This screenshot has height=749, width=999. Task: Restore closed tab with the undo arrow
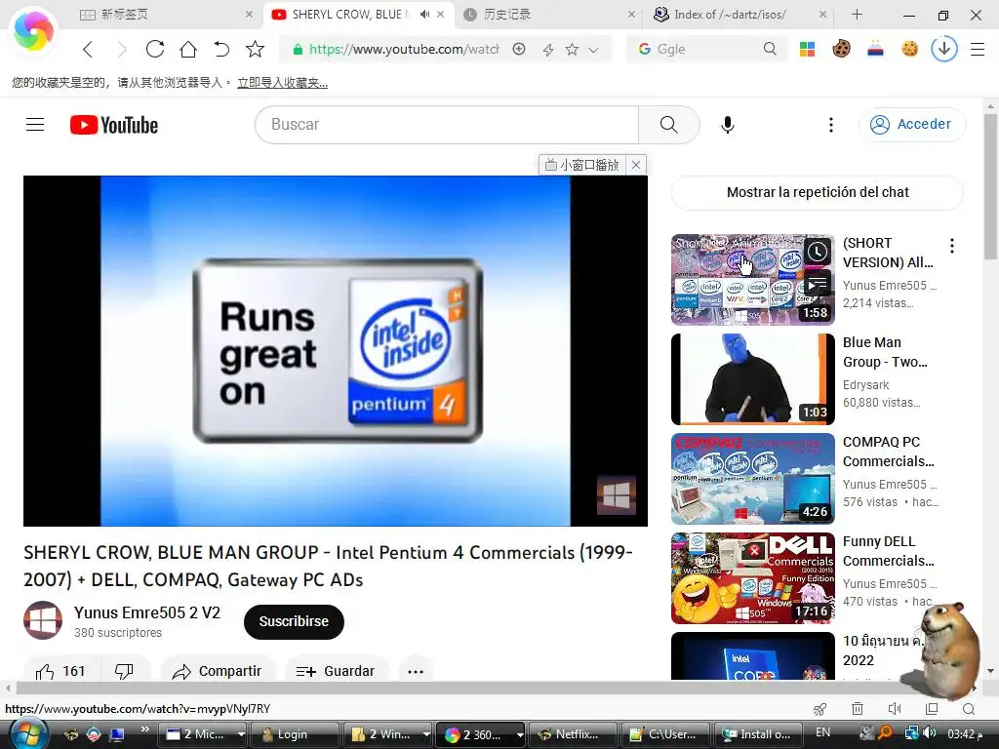[221, 49]
